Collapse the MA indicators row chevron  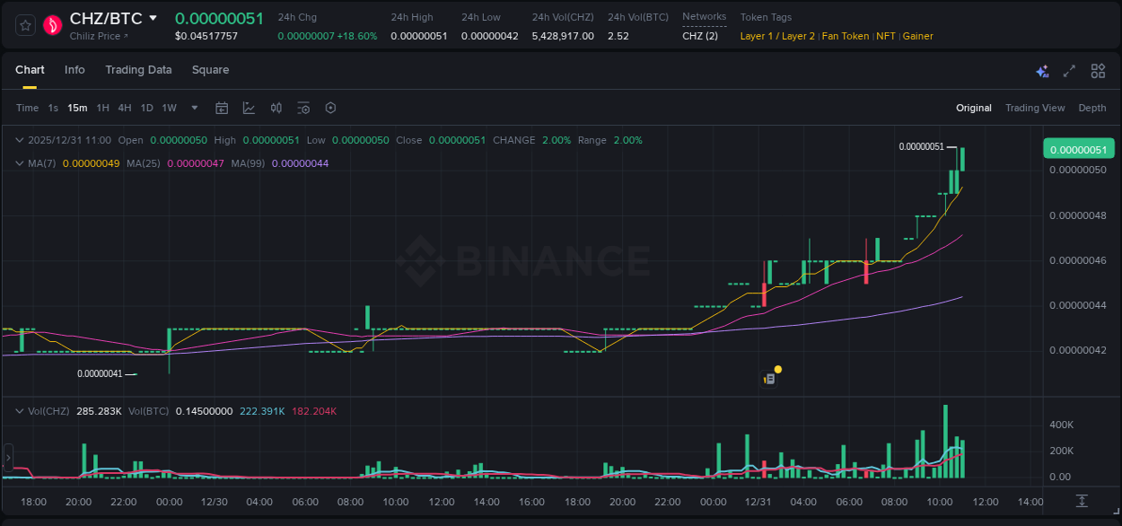19,164
